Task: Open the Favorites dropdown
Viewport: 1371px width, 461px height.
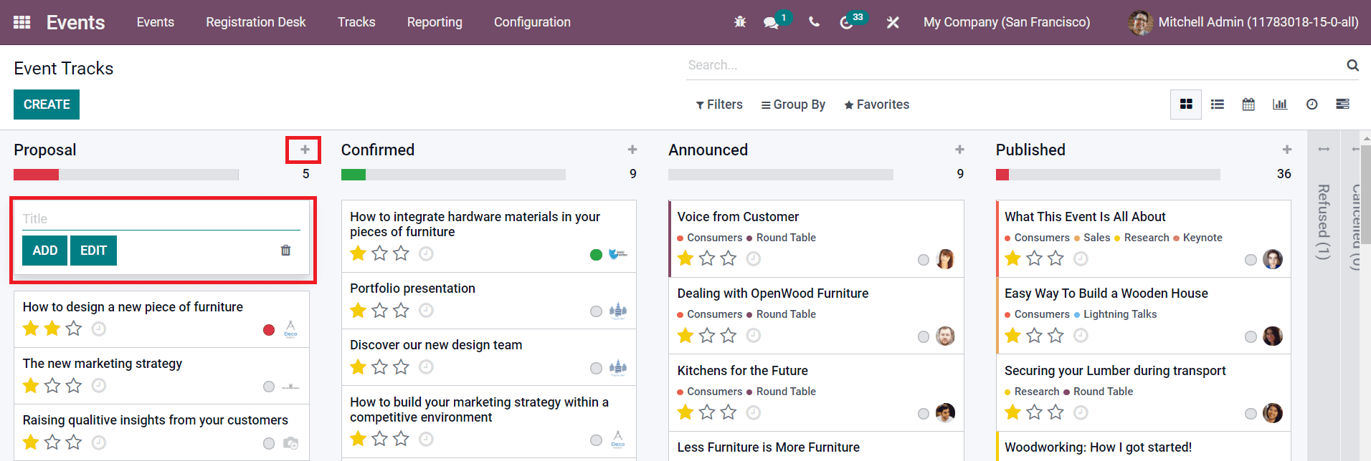Action: tap(876, 105)
